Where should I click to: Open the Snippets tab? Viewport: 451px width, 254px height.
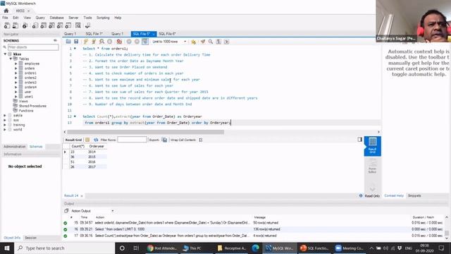click(x=414, y=196)
